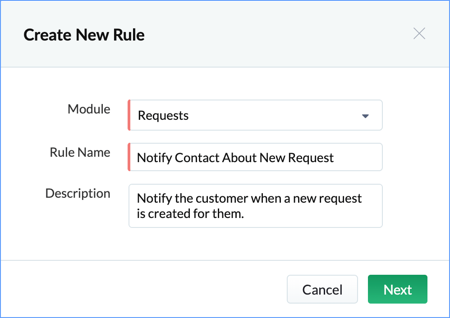This screenshot has width=450, height=318.
Task: Click the word Request in Rule Name
Action: click(311, 158)
